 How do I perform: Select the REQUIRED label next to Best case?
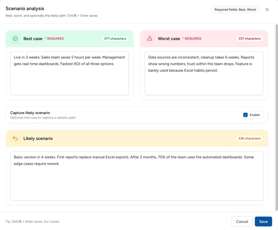[x=54, y=39]
